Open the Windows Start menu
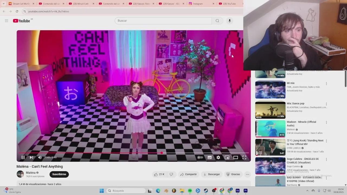The width and height of the screenshot is (347, 195). [x=102, y=191]
